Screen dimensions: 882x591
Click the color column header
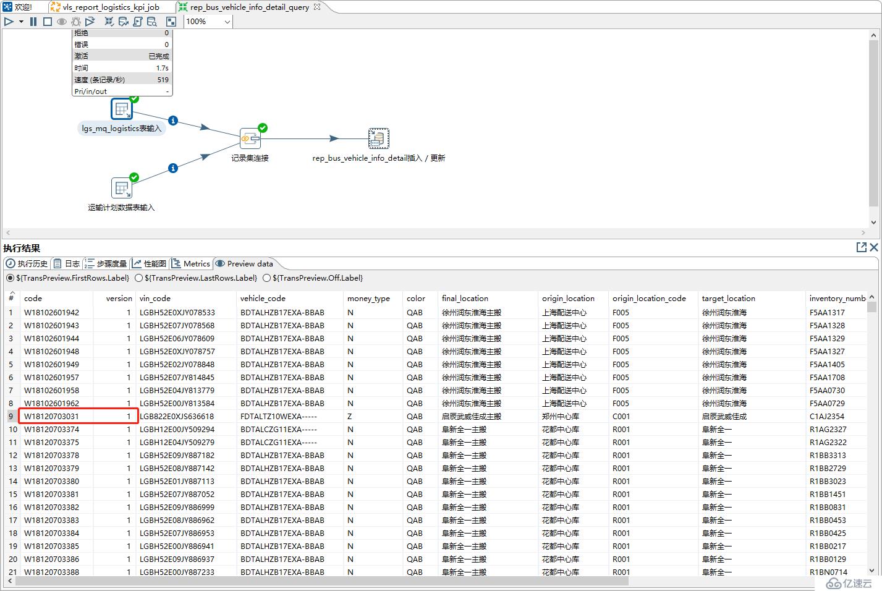click(x=420, y=298)
